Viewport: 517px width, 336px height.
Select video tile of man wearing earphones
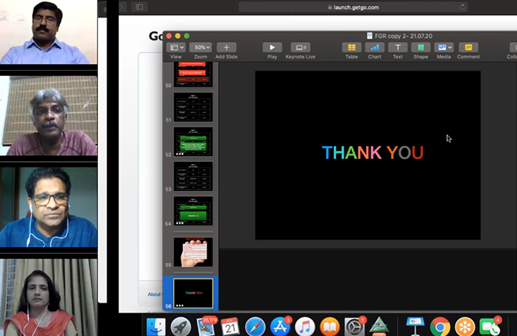(x=49, y=207)
